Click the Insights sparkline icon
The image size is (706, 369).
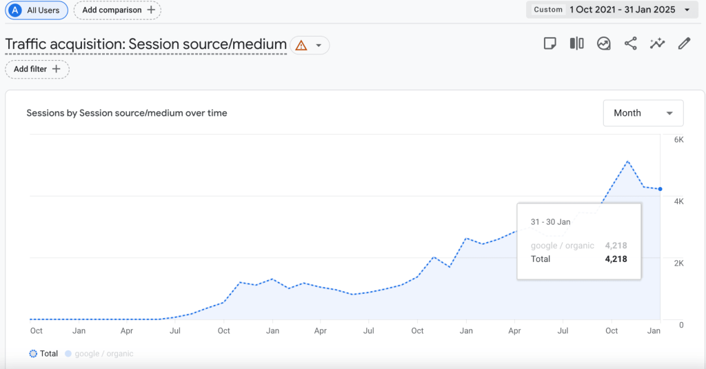click(x=657, y=43)
